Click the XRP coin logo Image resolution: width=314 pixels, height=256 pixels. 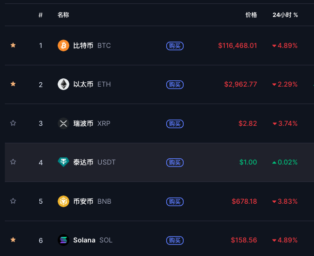coord(63,123)
